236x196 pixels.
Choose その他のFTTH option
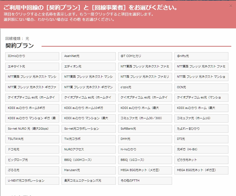click(145, 181)
